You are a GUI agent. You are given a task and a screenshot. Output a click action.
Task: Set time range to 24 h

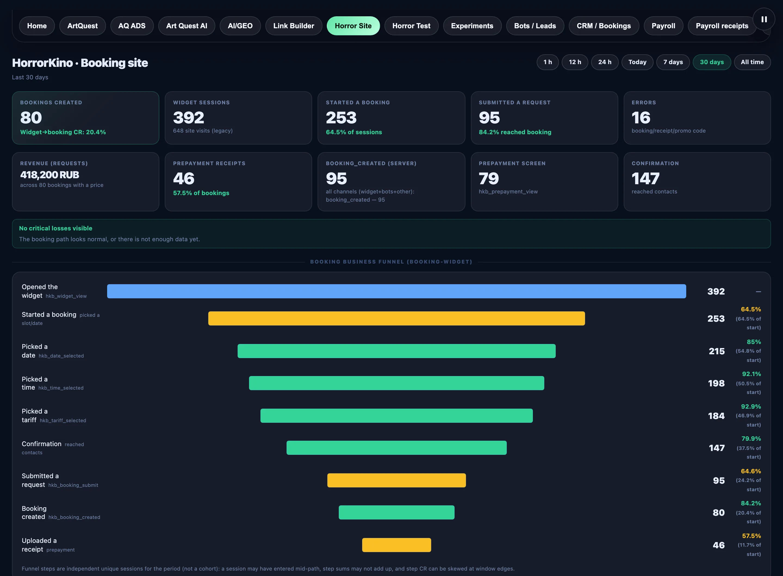(605, 62)
